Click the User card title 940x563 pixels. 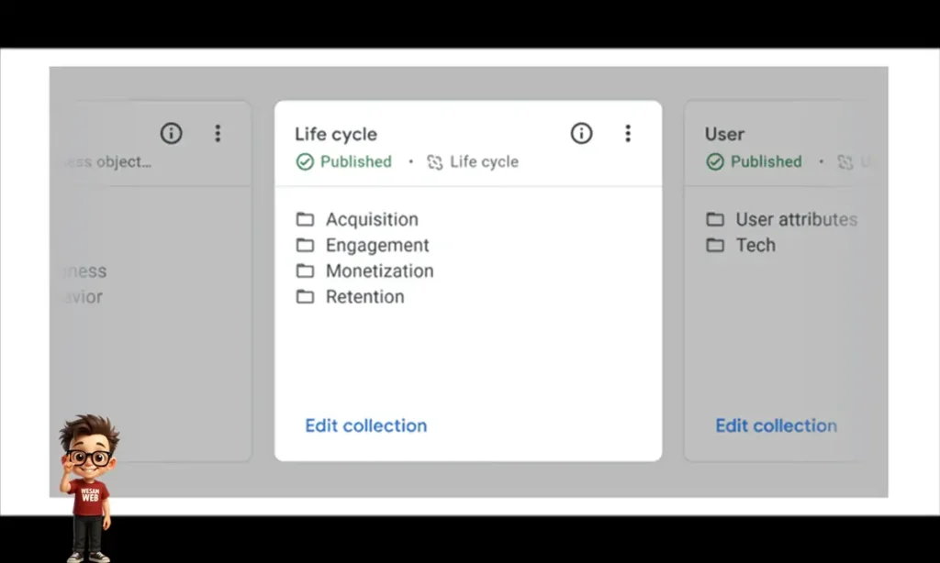724,135
